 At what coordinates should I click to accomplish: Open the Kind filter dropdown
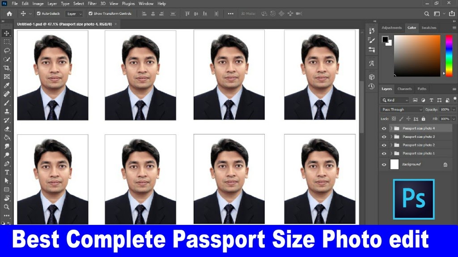[x=394, y=100]
